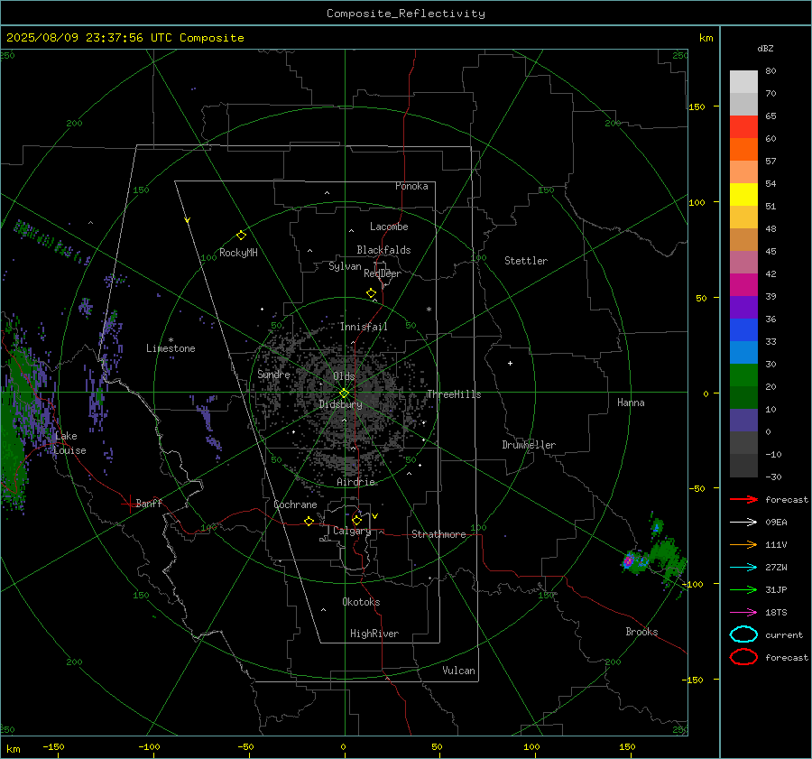Viewport: 812px width, 759px height.
Task: Pick the lightest gray swatch beside 80 label
Action: (x=743, y=81)
